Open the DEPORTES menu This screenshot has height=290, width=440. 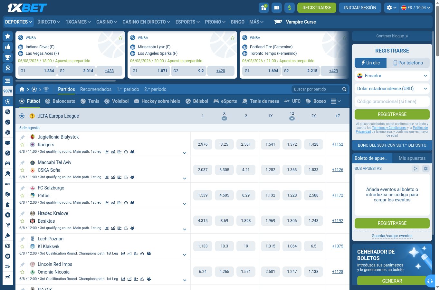[x=19, y=22]
